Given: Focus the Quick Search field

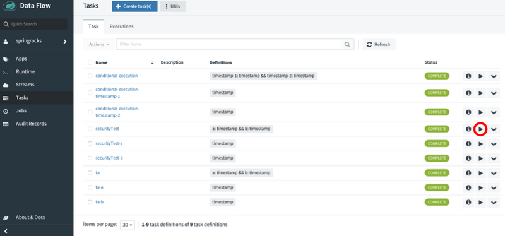Looking at the screenshot, I should click(x=34, y=24).
